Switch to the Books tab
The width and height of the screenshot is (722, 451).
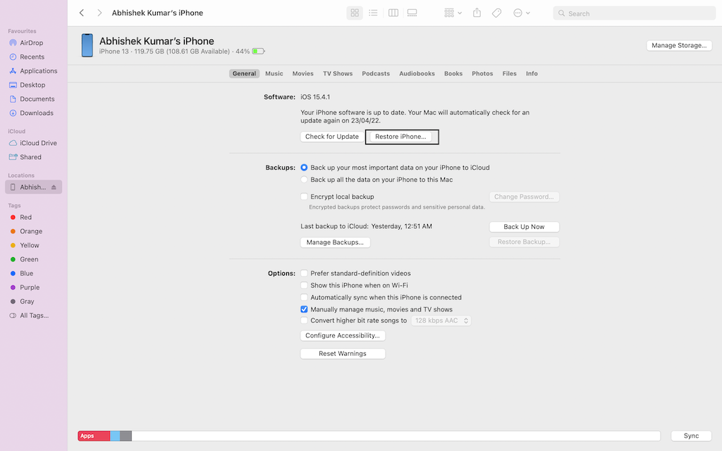click(x=453, y=73)
